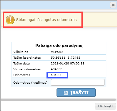Screen dimensions: 117x111
Task: Click the horizontal scrollbar in the dialog
Action: pyautogui.click(x=58, y=99)
